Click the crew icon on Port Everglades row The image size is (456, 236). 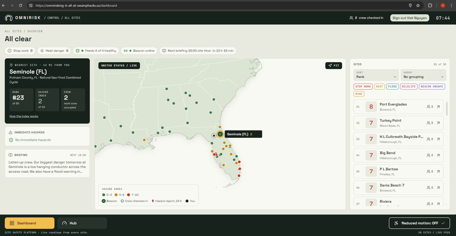[428, 107]
